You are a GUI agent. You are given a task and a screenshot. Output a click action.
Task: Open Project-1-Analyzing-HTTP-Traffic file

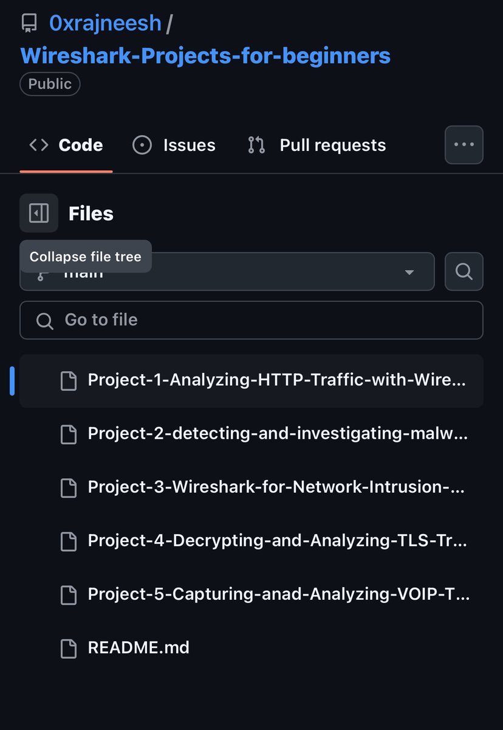[x=251, y=381]
